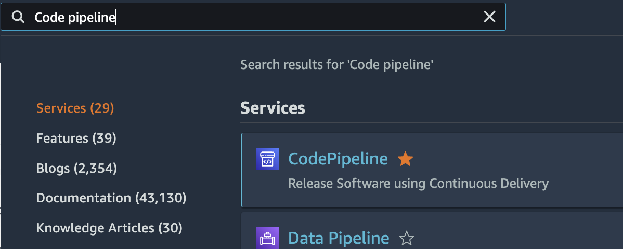
Task: Click the Data Pipeline service icon
Action: tap(267, 238)
